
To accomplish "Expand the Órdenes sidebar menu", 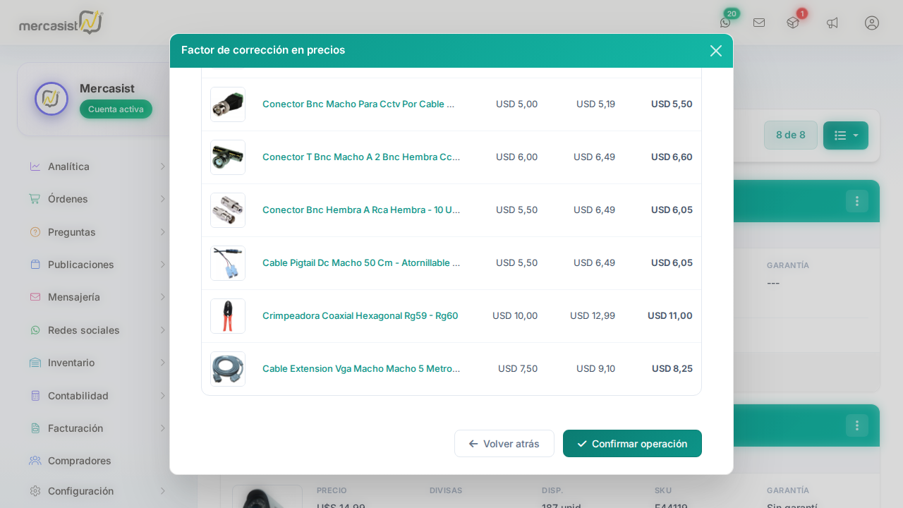I will pyautogui.click(x=97, y=199).
